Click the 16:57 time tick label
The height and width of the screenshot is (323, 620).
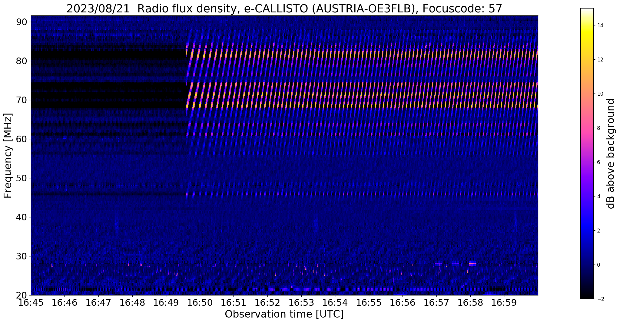[436, 302]
